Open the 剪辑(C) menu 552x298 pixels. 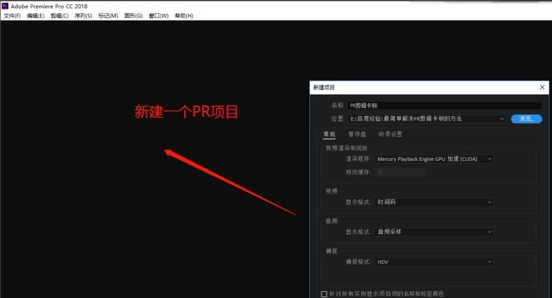coord(59,15)
